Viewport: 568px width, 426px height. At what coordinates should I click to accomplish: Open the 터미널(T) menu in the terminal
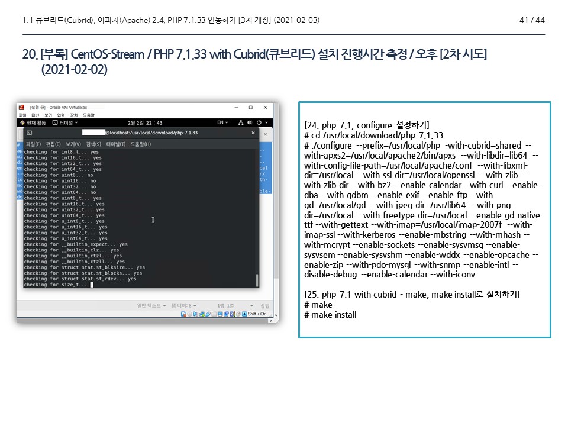tap(116, 144)
